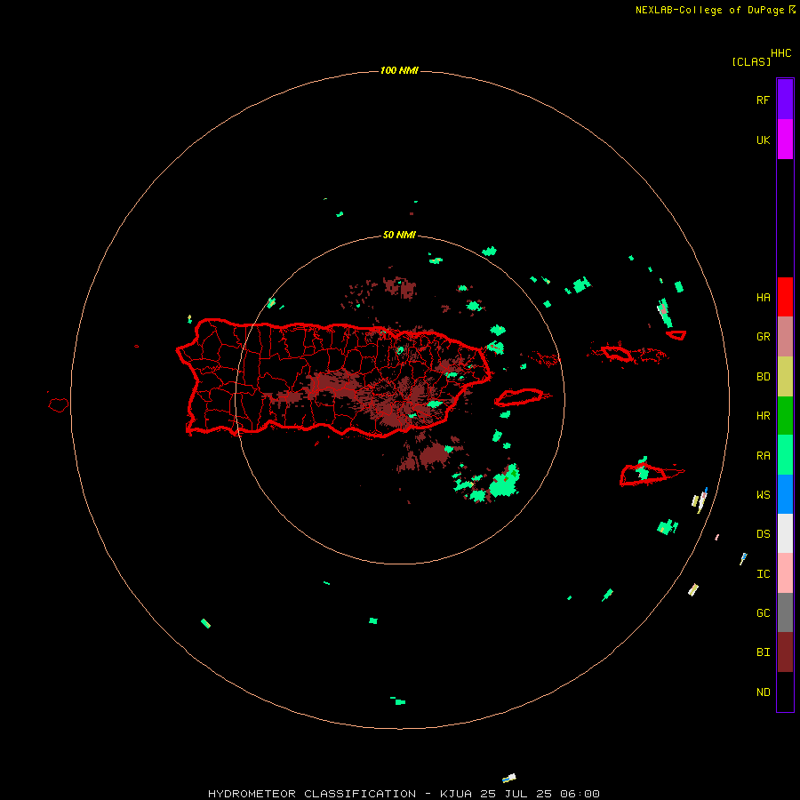The height and width of the screenshot is (800, 800).
Task: Click the "HR" legend label
Action: [763, 416]
